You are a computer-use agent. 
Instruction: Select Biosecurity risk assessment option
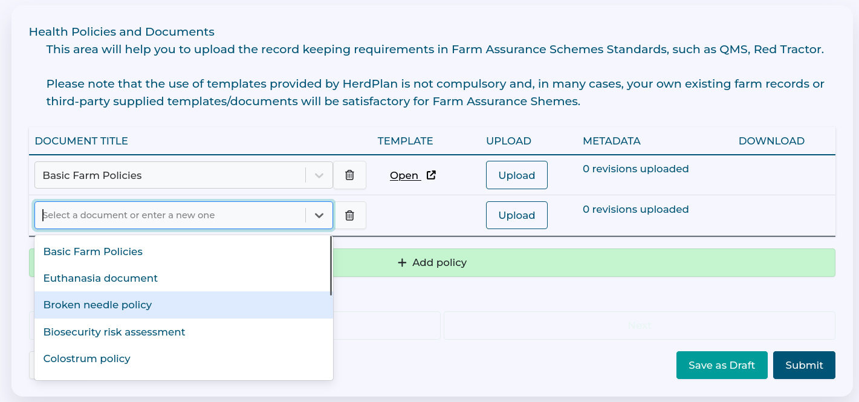[x=114, y=332]
